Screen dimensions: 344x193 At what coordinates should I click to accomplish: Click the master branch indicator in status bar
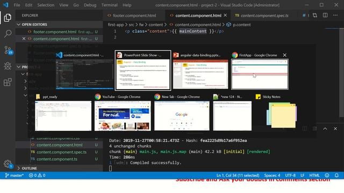click(15, 175)
